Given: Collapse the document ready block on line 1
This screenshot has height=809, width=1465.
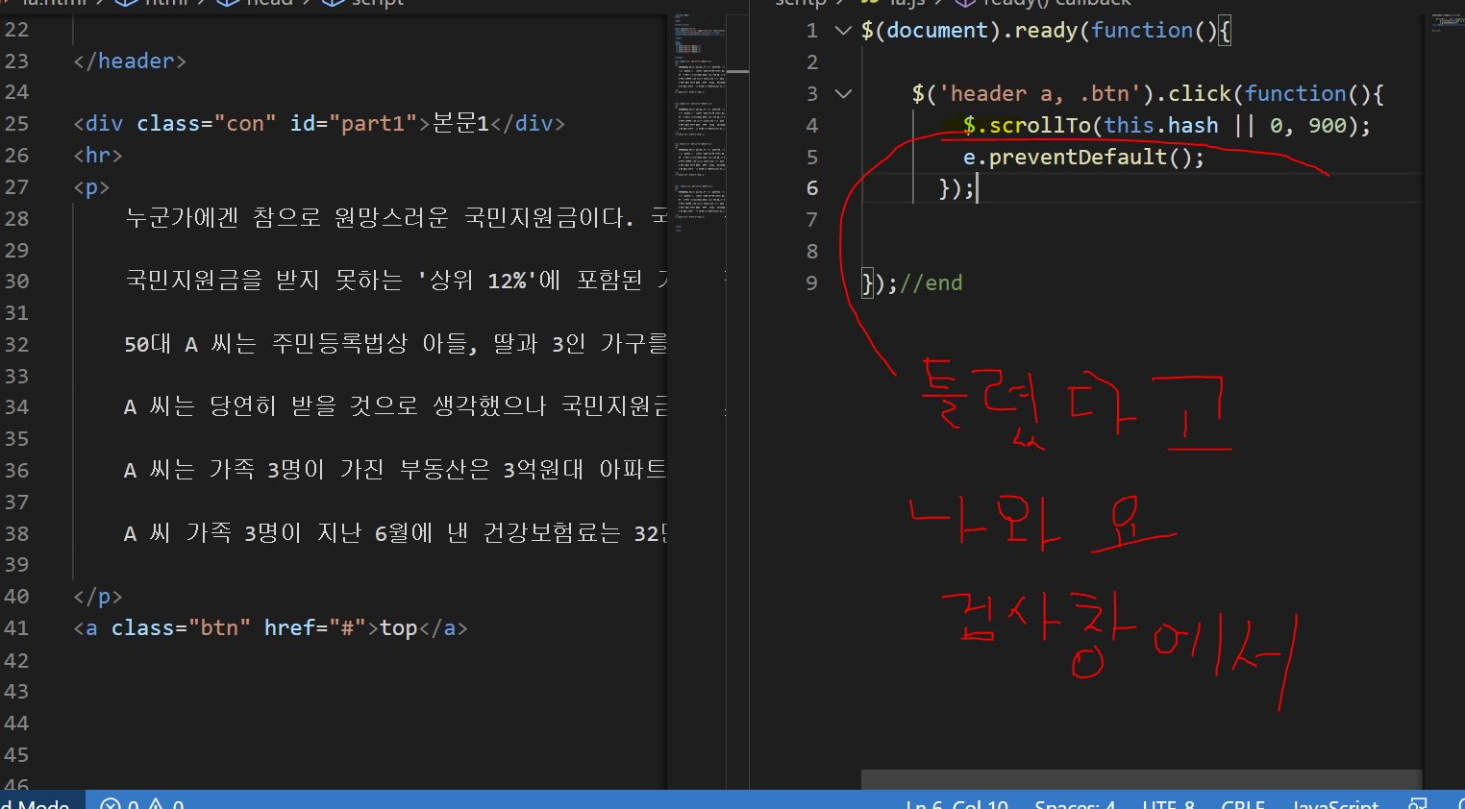Looking at the screenshot, I should coord(843,31).
